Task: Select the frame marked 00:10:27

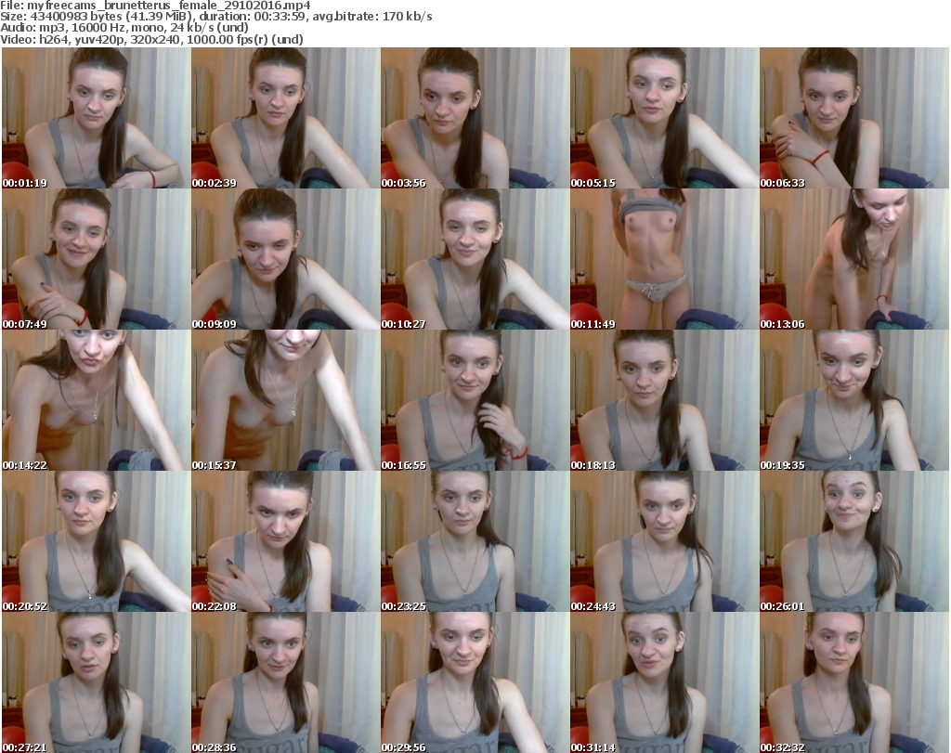Action: click(x=474, y=259)
